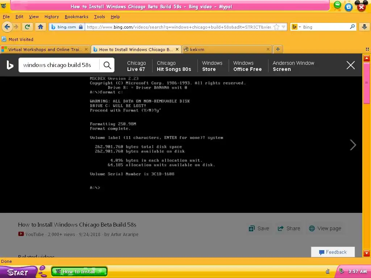Click the Bing video search text field
This screenshot has width=371, height=278.
tap(59, 65)
